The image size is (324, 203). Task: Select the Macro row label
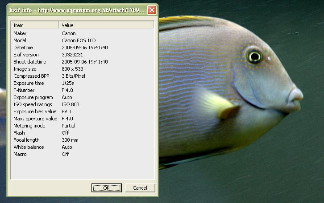pyautogui.click(x=20, y=154)
